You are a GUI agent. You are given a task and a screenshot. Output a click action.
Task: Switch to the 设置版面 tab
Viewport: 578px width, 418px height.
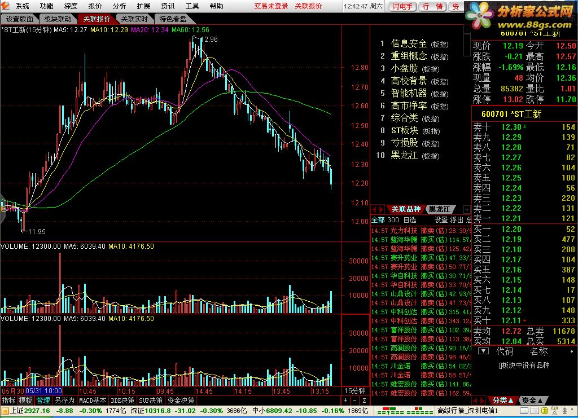point(20,19)
